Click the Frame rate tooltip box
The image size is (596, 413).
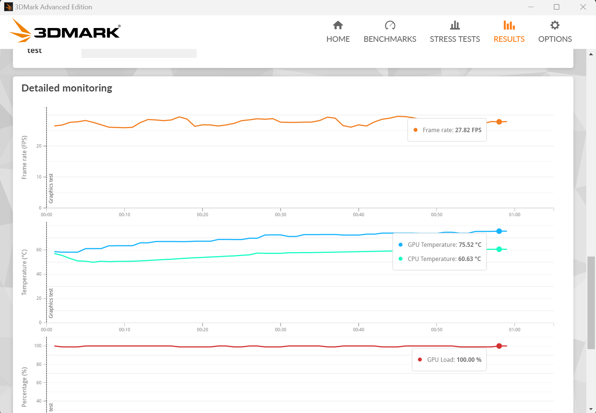tap(447, 130)
